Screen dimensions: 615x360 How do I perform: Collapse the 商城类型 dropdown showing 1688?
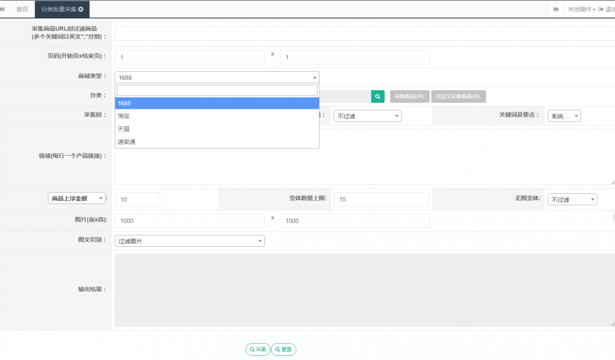[x=217, y=77]
